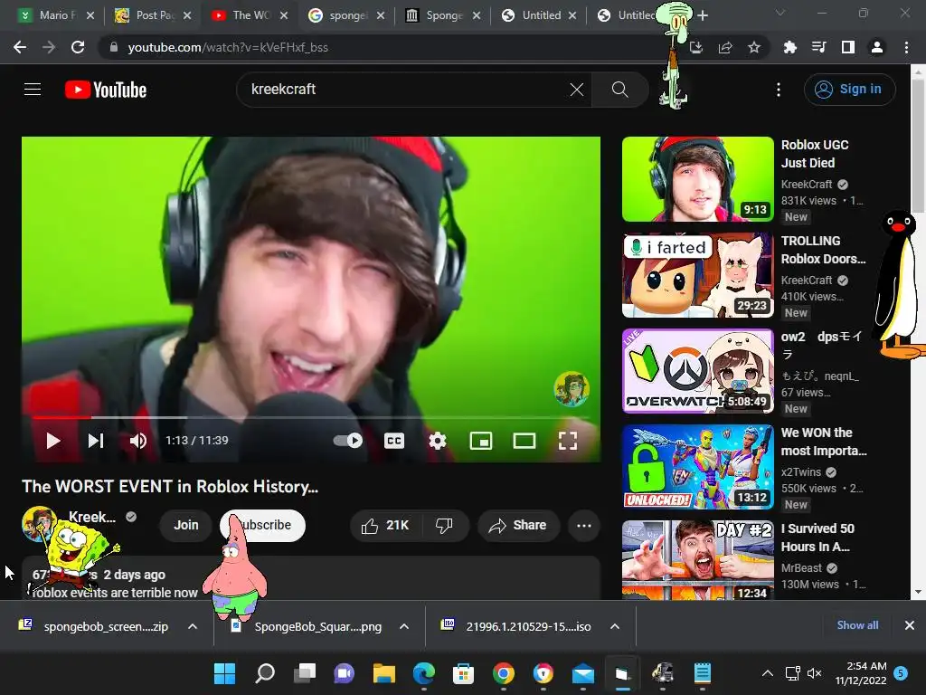The height and width of the screenshot is (695, 926).
Task: Open the Chrome three-dot menu
Action: [906, 47]
